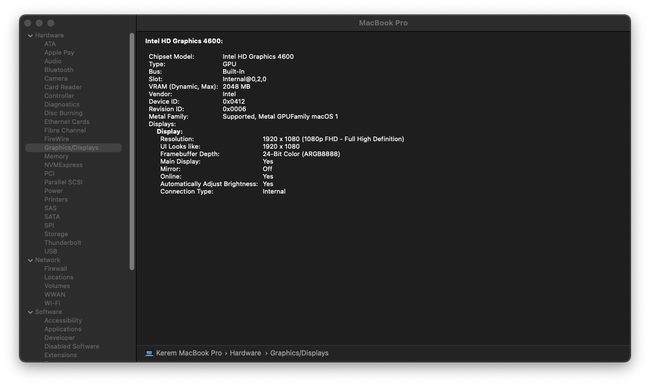Viewport: 650px width, 386px height.
Task: Open the Memory hardware report
Action: 56,156
